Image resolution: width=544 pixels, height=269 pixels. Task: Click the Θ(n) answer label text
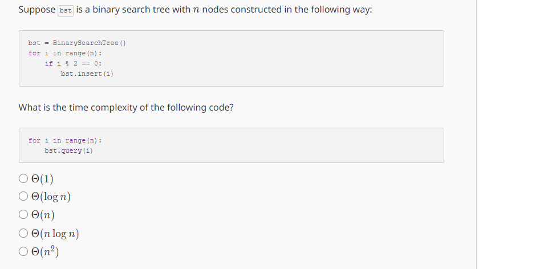[x=43, y=215]
